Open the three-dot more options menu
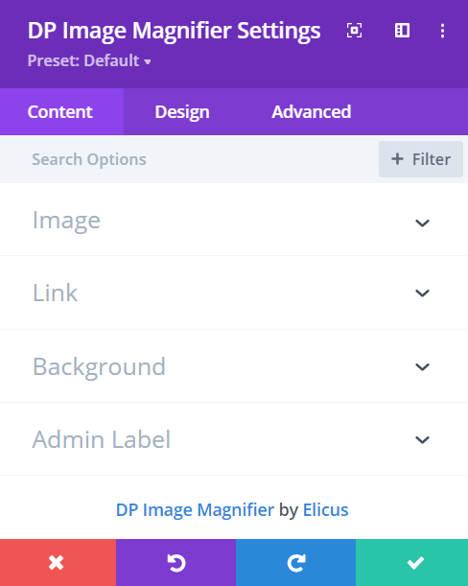The image size is (468, 586). [x=442, y=31]
